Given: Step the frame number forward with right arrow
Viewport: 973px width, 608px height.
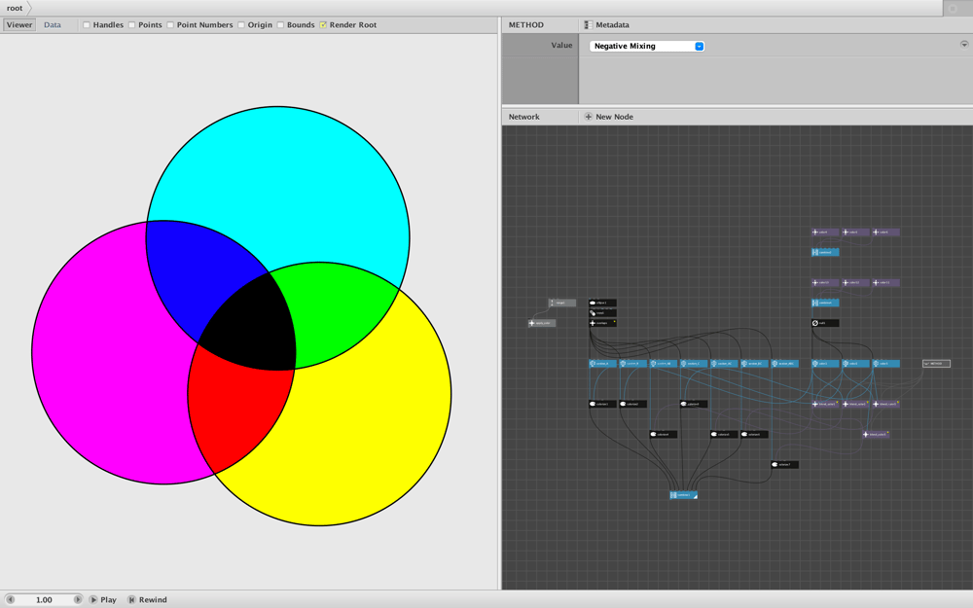Looking at the screenshot, I should point(78,599).
